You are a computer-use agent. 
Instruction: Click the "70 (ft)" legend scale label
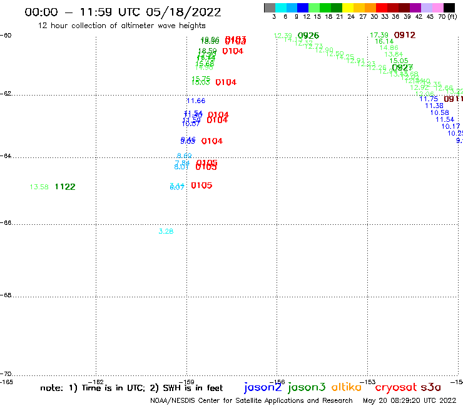tap(447, 17)
